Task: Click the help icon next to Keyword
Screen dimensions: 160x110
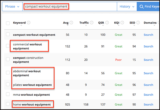Action: coord(29,23)
